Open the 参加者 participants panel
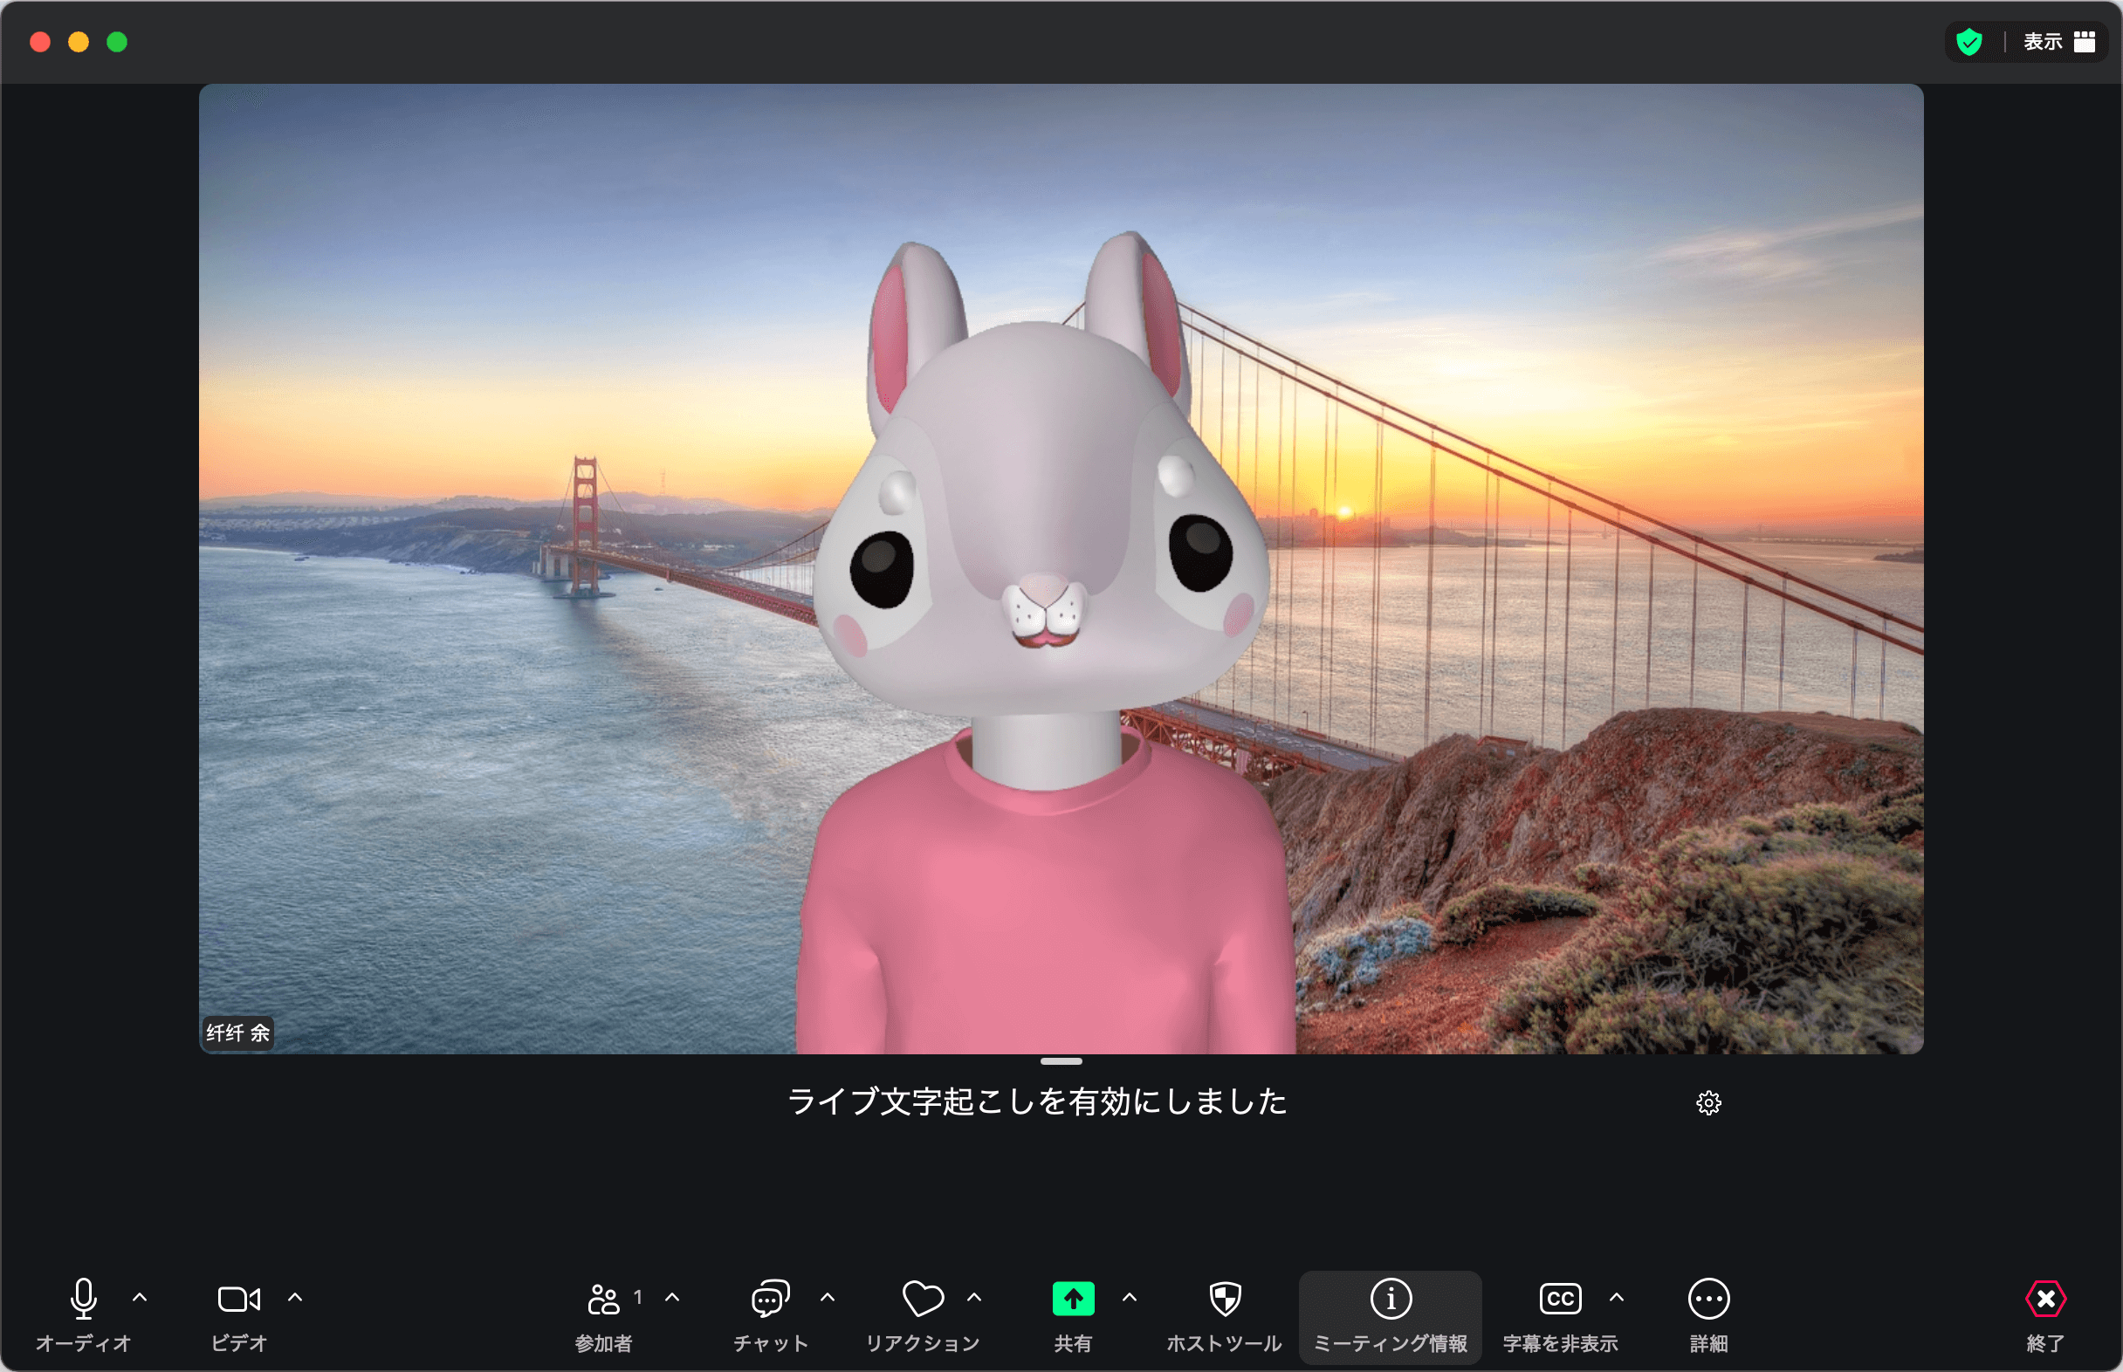The image size is (2123, 1372). click(x=603, y=1299)
